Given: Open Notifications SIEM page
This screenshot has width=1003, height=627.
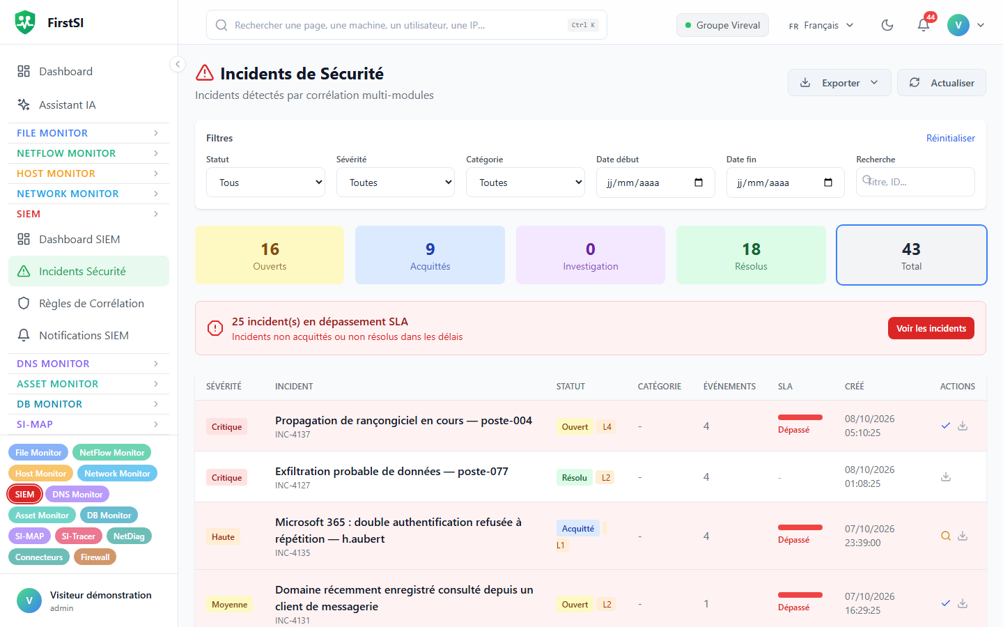Looking at the screenshot, I should (x=88, y=335).
